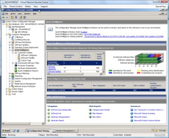169x138 pixels.
Task: Click the green icon beside Software List
Action: 48,113
